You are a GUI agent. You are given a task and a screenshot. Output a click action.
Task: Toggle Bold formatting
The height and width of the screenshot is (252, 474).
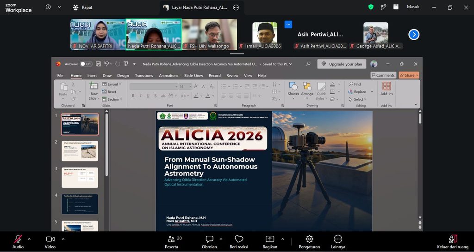[x=133, y=96]
